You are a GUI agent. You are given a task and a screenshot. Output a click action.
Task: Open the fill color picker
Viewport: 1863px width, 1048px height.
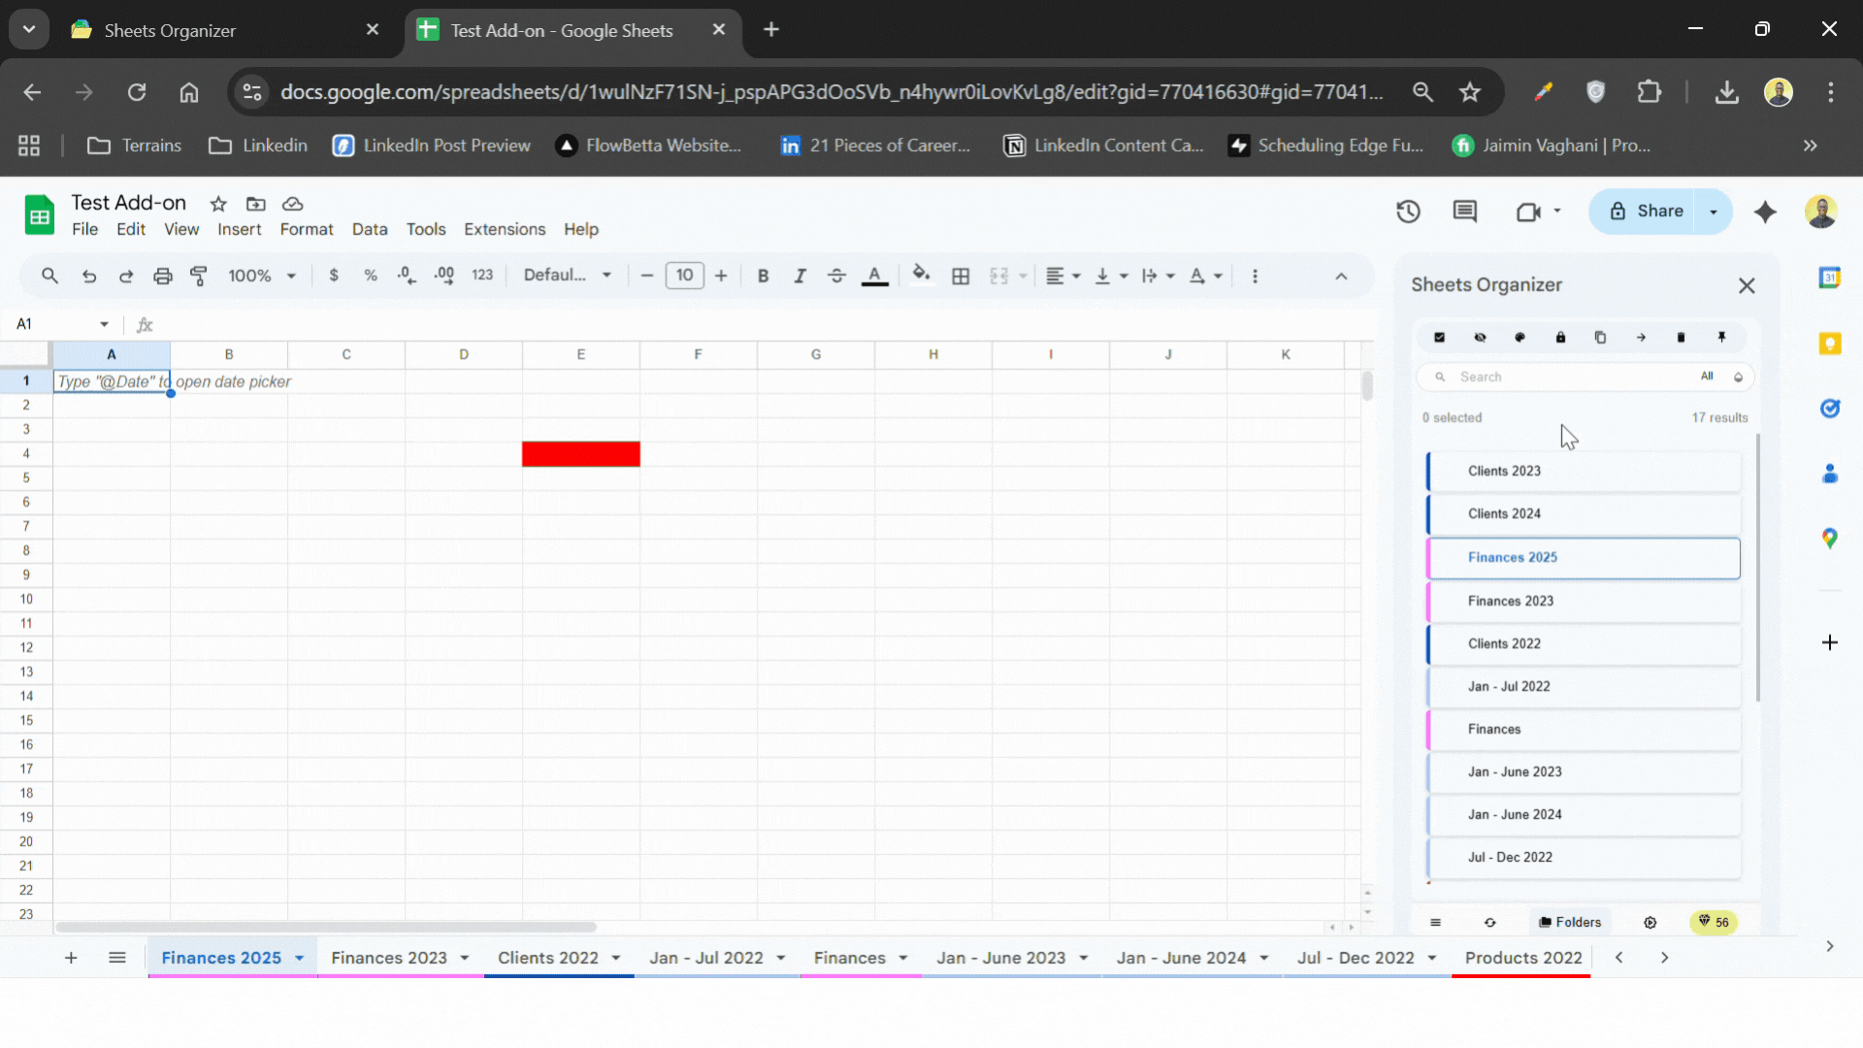[920, 276]
